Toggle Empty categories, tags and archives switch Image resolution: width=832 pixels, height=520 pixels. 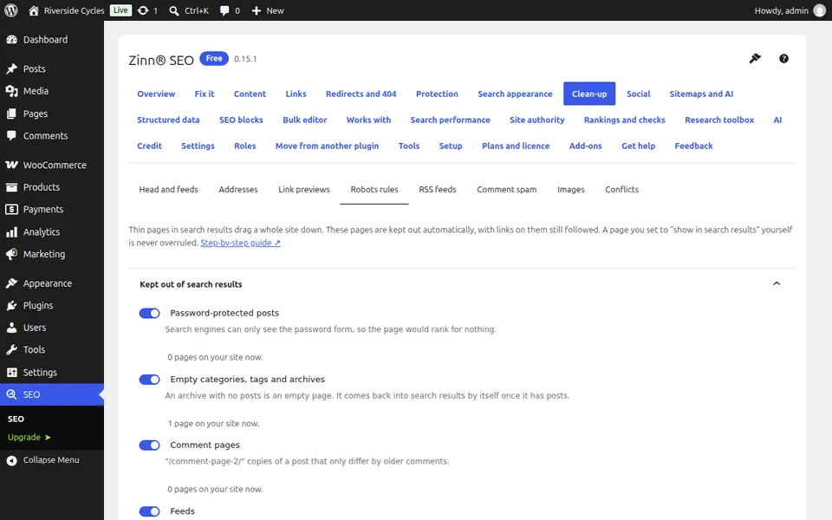point(149,380)
